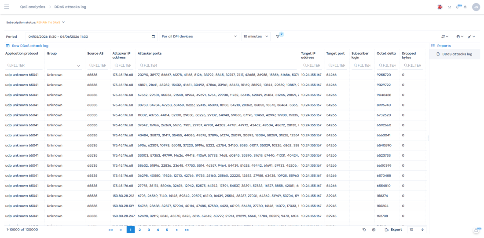484x238 pixels.
Task: Open the hamburger navigation menu
Action: (x=7, y=7)
